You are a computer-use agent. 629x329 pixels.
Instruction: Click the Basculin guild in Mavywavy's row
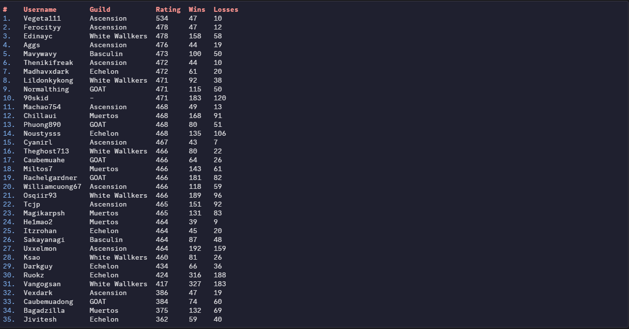pyautogui.click(x=106, y=54)
